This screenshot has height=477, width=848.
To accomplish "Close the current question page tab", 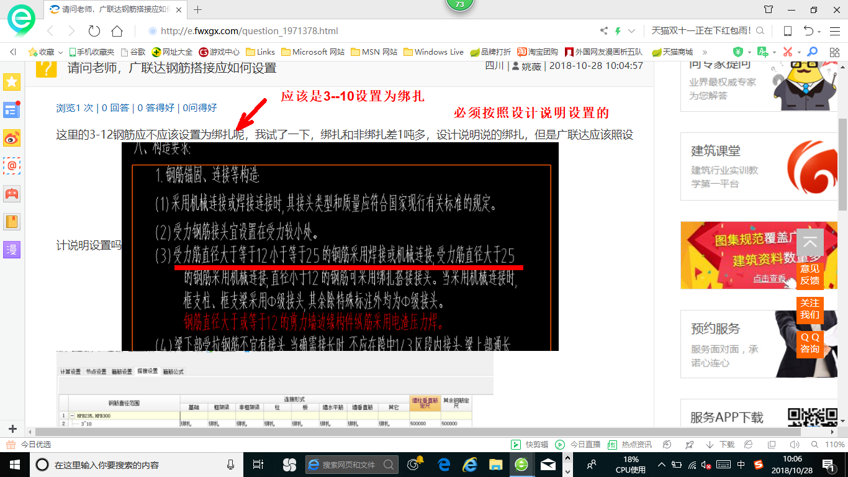I will [179, 9].
